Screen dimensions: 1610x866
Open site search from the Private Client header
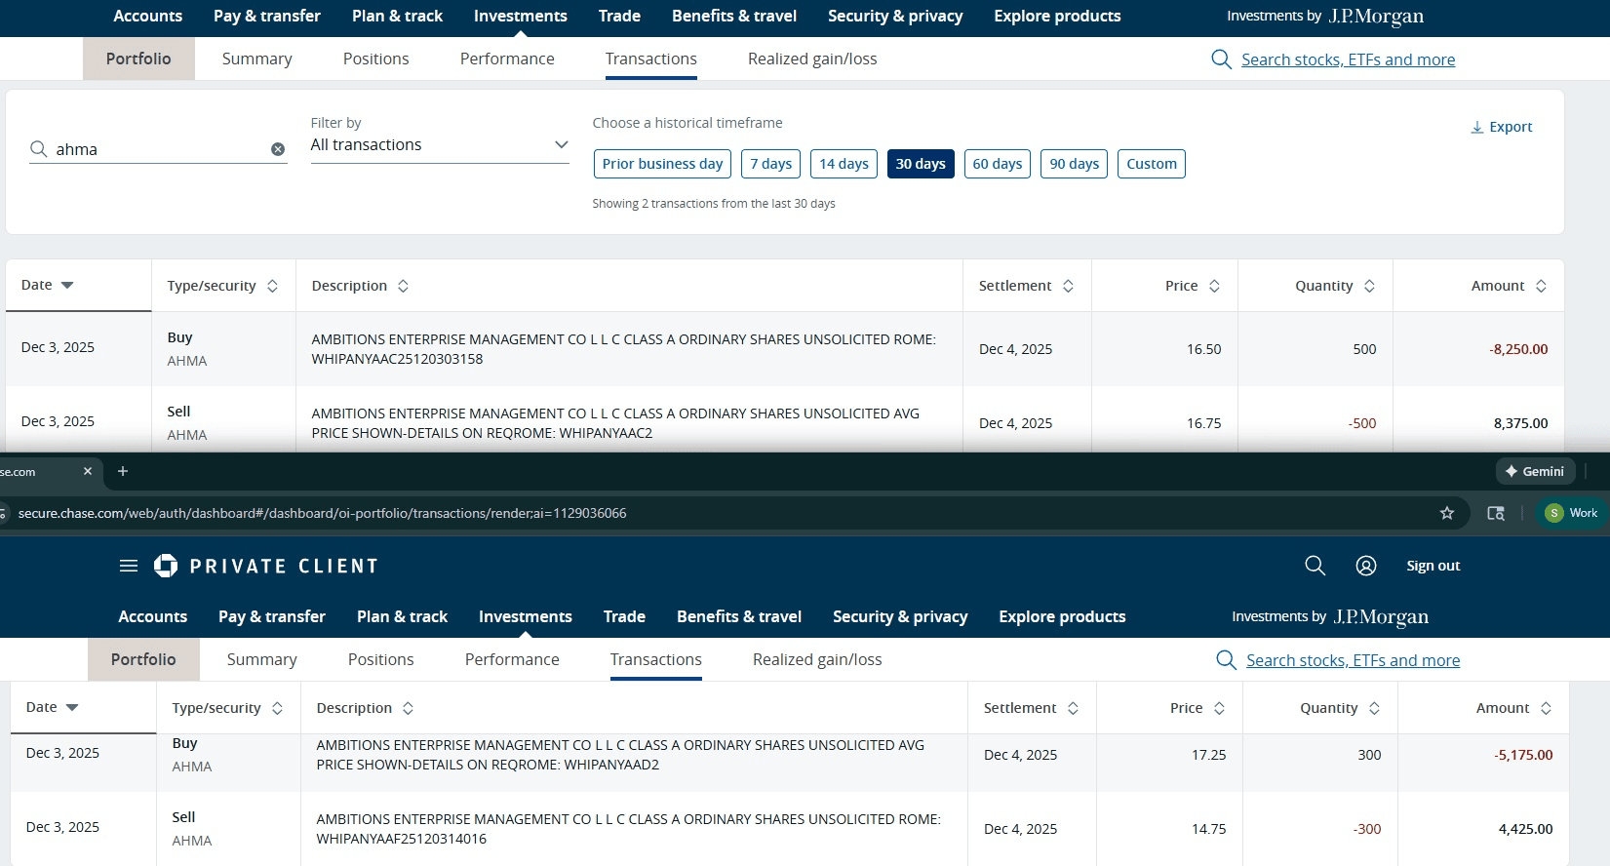click(1315, 566)
